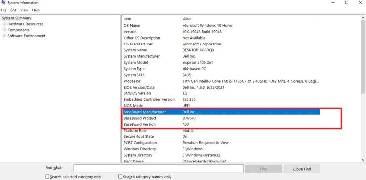Click the Close Find button
Viewport: 366px width, 180px height.
(302, 169)
